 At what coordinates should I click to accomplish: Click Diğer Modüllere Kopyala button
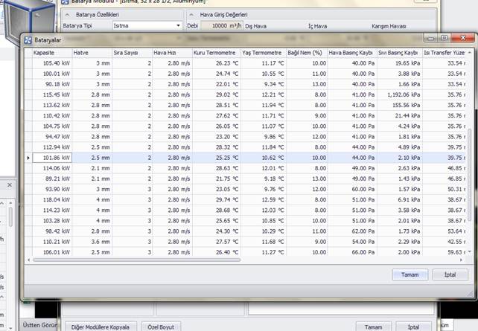[x=100, y=327]
